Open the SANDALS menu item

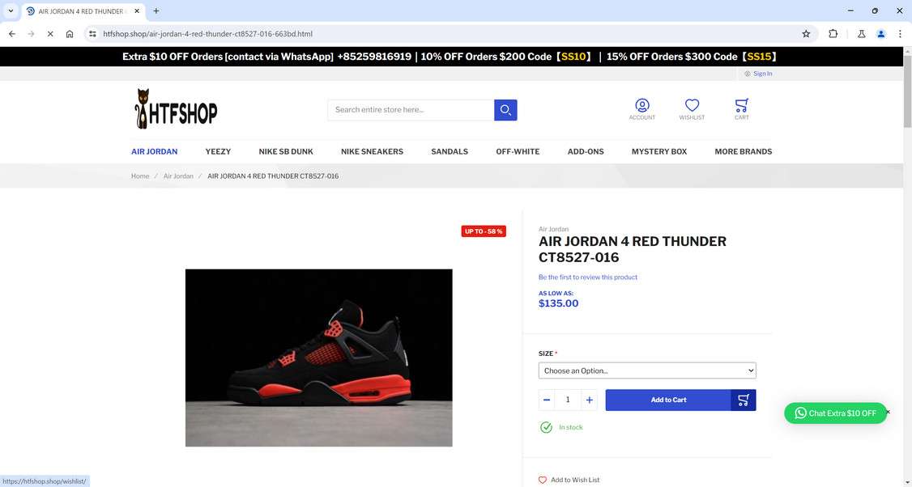tap(450, 151)
